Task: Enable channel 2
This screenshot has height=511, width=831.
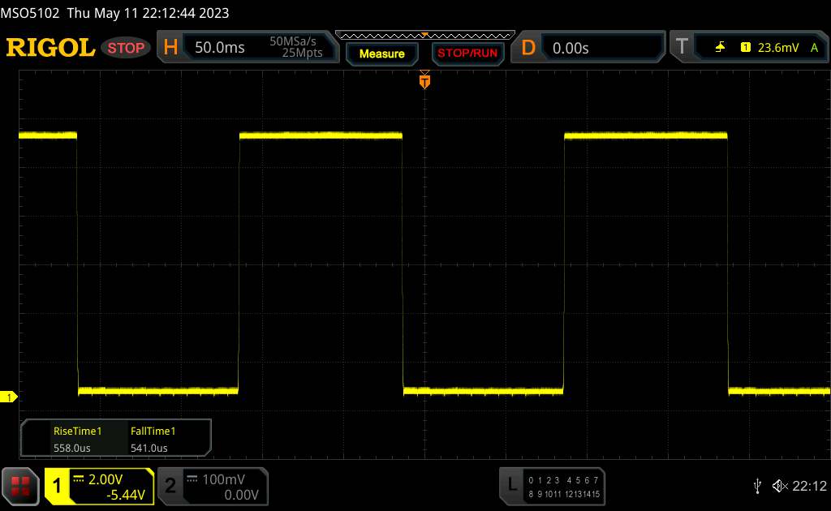Action: (x=170, y=486)
